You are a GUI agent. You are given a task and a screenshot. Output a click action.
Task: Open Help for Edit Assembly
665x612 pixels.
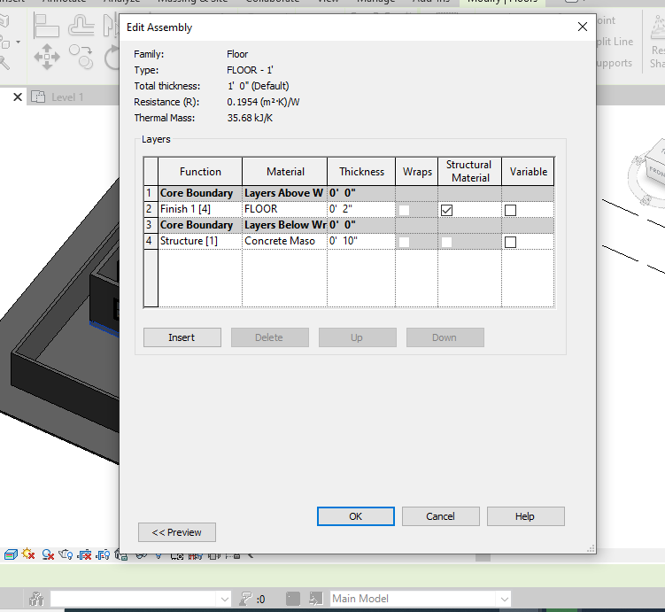pyautogui.click(x=525, y=516)
